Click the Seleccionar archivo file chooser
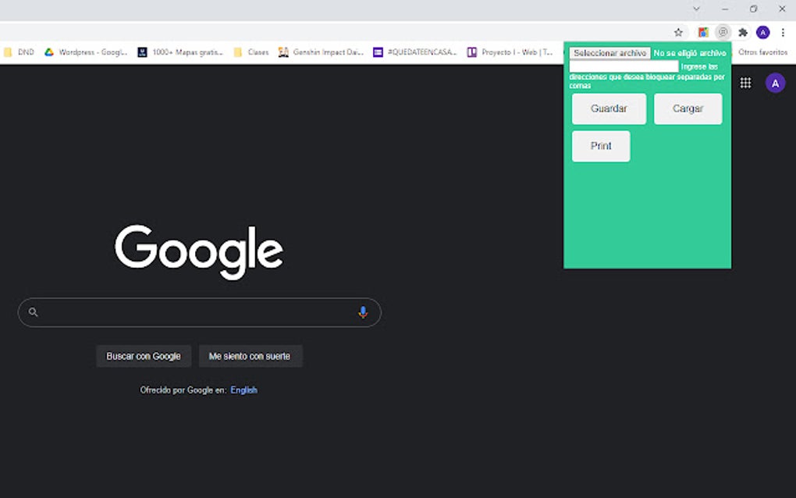 609,53
